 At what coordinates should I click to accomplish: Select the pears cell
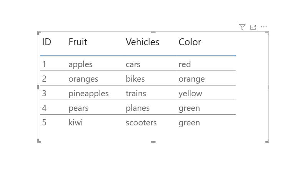(x=79, y=108)
